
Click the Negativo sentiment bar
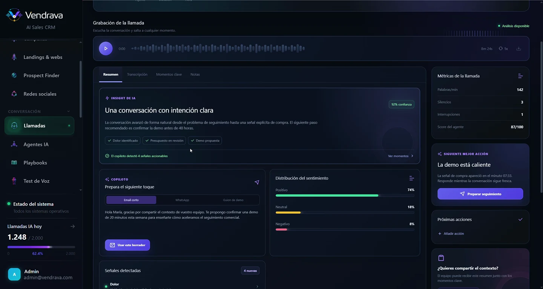pyautogui.click(x=345, y=230)
